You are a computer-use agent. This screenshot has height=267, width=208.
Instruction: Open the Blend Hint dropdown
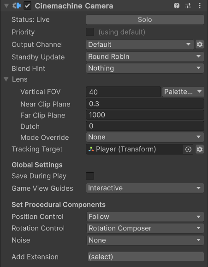[145, 68]
